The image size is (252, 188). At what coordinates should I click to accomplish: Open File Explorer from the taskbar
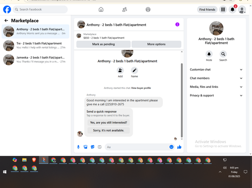tap(24, 160)
